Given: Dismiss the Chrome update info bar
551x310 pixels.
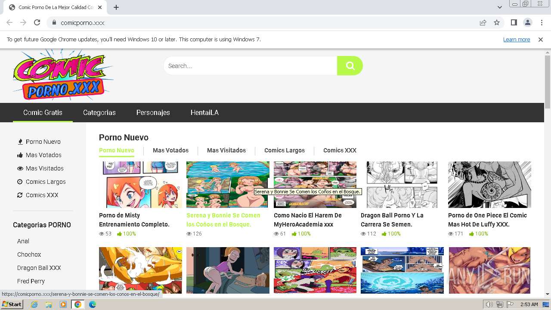Looking at the screenshot, I should click(541, 40).
